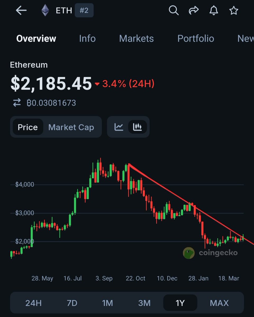Choose the MAX time range

(219, 303)
